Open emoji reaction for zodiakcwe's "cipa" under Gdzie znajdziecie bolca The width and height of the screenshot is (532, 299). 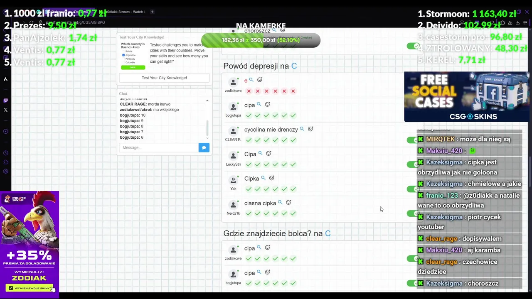click(268, 248)
